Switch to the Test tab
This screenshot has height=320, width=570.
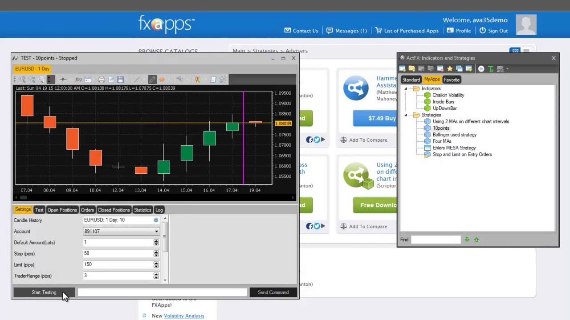click(39, 210)
